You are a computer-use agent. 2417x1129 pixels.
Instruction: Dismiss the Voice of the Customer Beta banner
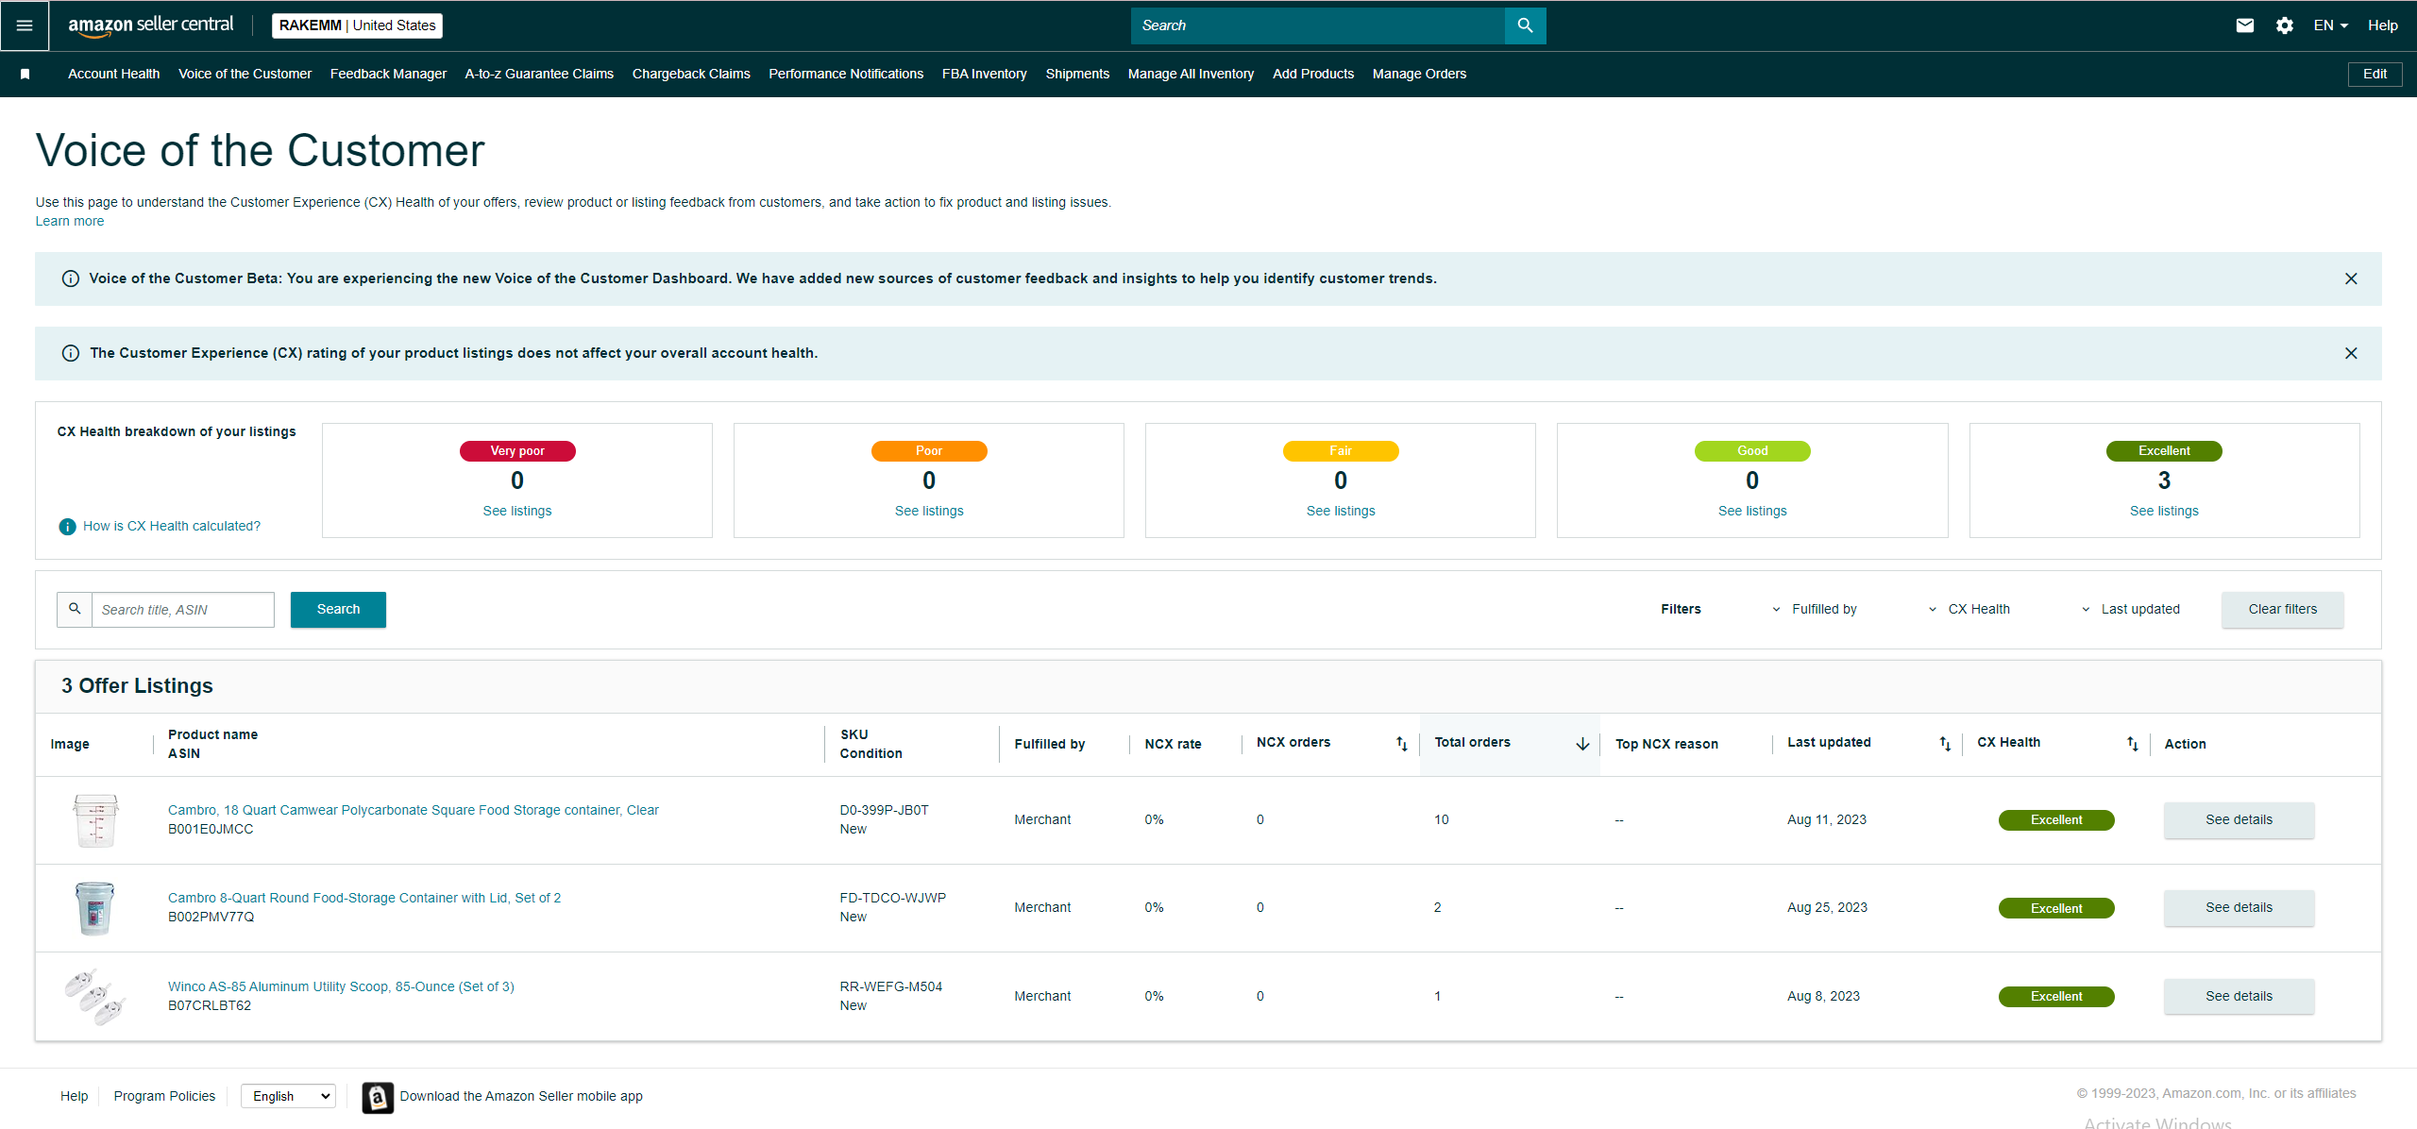point(2351,278)
